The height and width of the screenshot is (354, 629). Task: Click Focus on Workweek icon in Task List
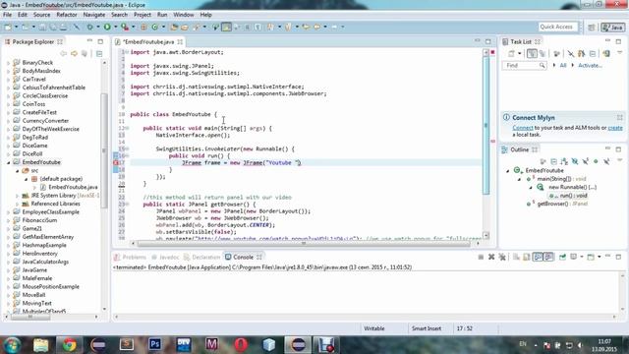tap(556, 53)
